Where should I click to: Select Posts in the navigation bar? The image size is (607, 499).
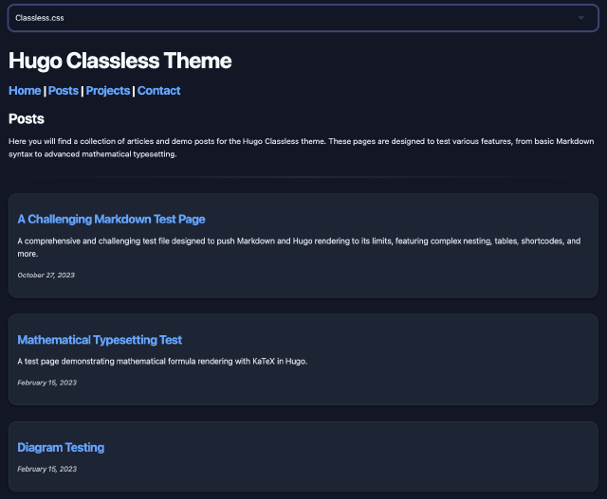pyautogui.click(x=64, y=91)
